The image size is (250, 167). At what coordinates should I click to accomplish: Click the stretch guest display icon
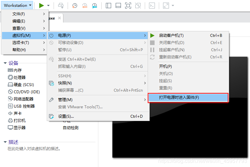click(166, 6)
